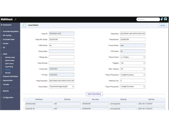
Task: Expand the Purchase Order menu
Action: (x=9, y=39)
